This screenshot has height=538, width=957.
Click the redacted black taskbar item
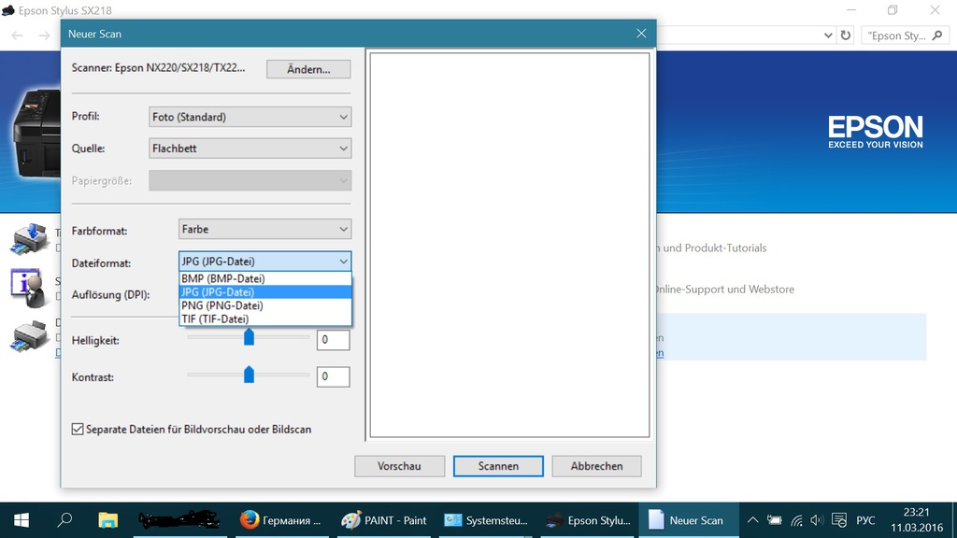click(x=179, y=520)
